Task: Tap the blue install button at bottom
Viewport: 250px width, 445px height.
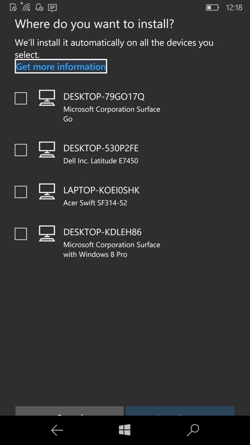Action: pos(180,411)
